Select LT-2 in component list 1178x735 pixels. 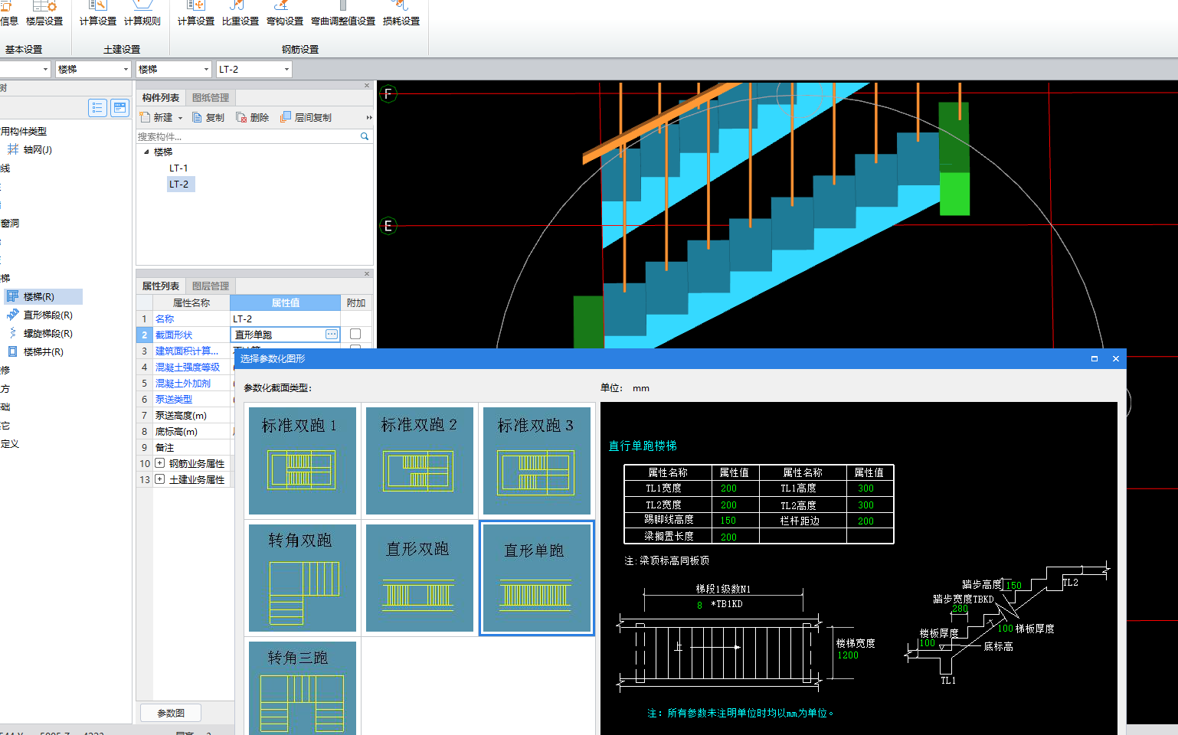[x=179, y=184]
